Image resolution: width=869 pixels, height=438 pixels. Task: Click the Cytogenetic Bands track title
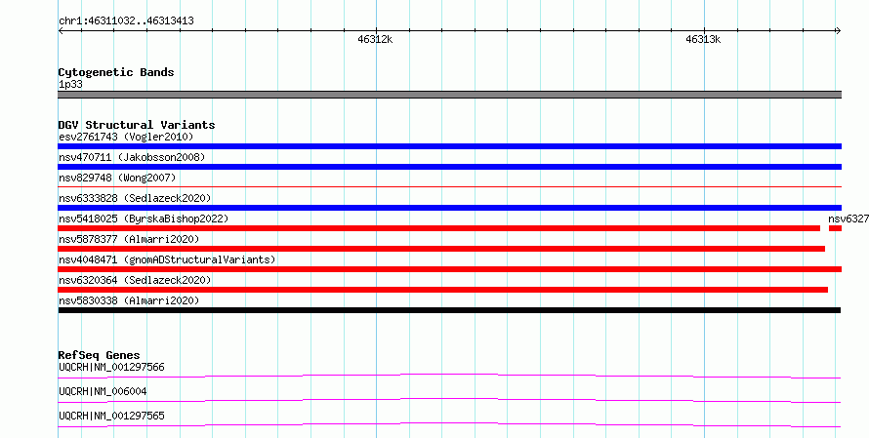[x=116, y=72]
